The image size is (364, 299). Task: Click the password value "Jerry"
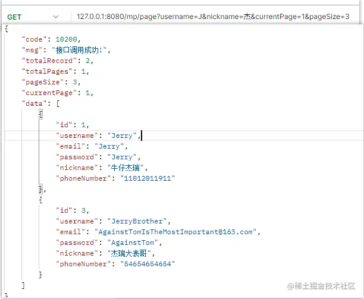(x=122, y=157)
